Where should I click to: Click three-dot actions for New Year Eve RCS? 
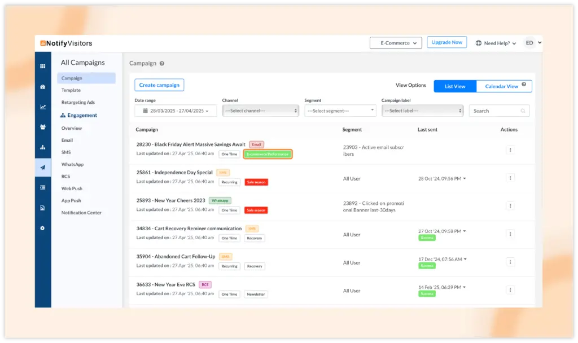510,290
